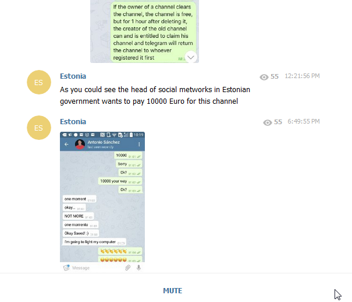Click Antonio Sánchez profile photo in screenshot
This screenshot has width=352, height=302.
(80, 144)
